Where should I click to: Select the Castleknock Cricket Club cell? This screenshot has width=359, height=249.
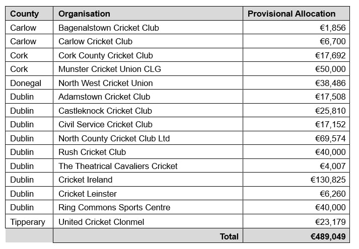105,111
